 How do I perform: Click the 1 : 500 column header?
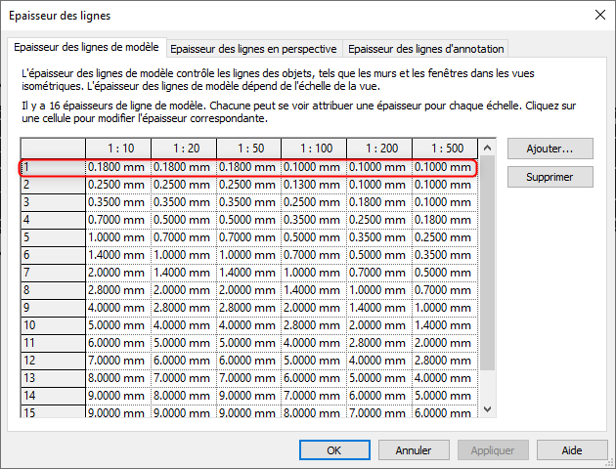(444, 147)
